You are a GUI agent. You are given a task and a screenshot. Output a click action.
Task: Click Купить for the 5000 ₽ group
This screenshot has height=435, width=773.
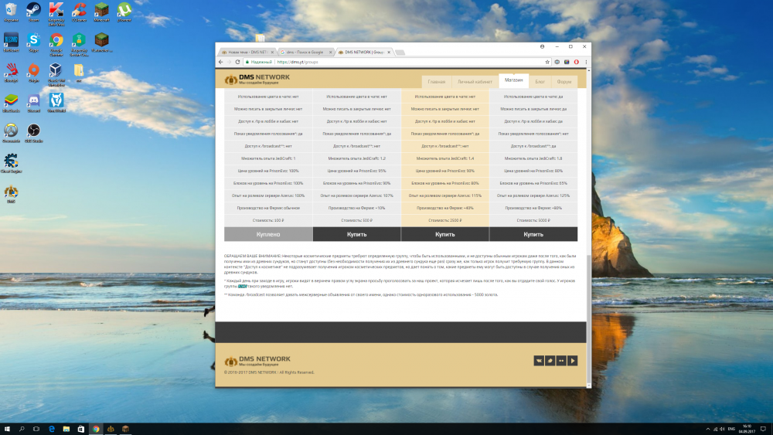pos(533,234)
